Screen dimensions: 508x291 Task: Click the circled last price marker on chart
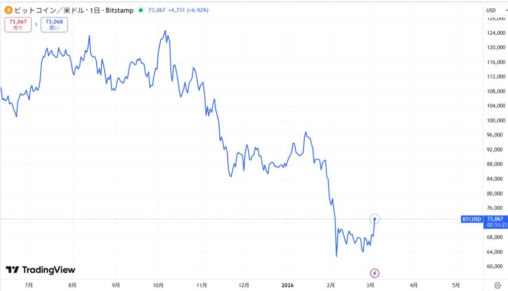click(x=375, y=218)
